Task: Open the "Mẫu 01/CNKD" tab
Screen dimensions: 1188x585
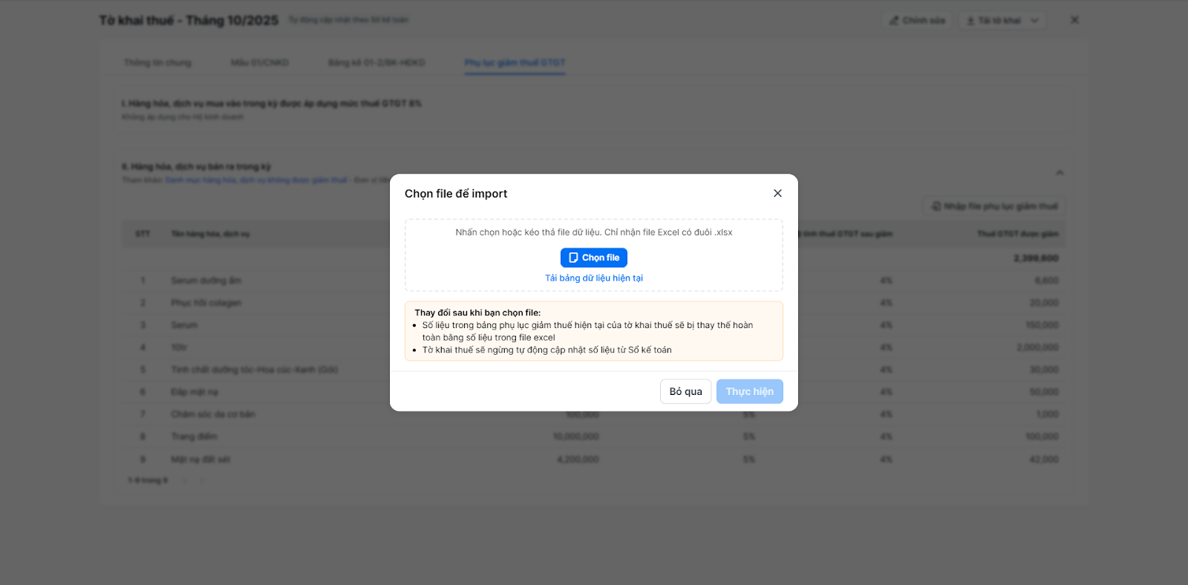Action: pos(260,62)
